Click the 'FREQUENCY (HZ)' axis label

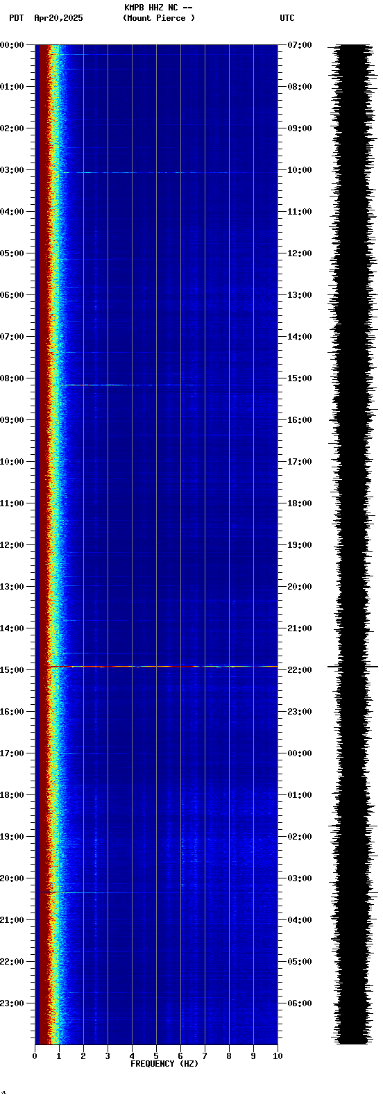click(164, 1064)
